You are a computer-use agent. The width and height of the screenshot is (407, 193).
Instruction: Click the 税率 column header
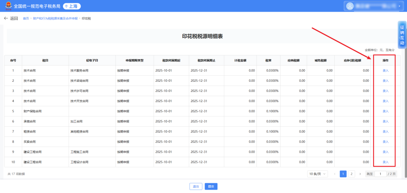(268, 60)
